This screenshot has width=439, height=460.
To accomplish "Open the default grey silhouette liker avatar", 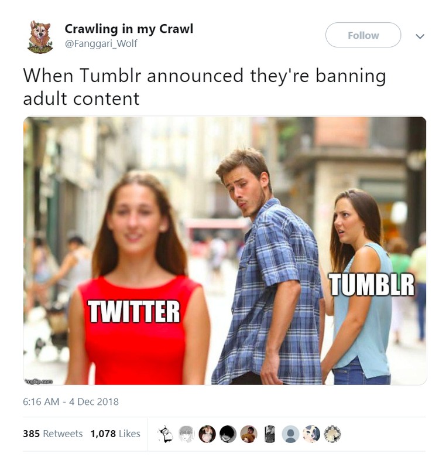I will pyautogui.click(x=290, y=434).
